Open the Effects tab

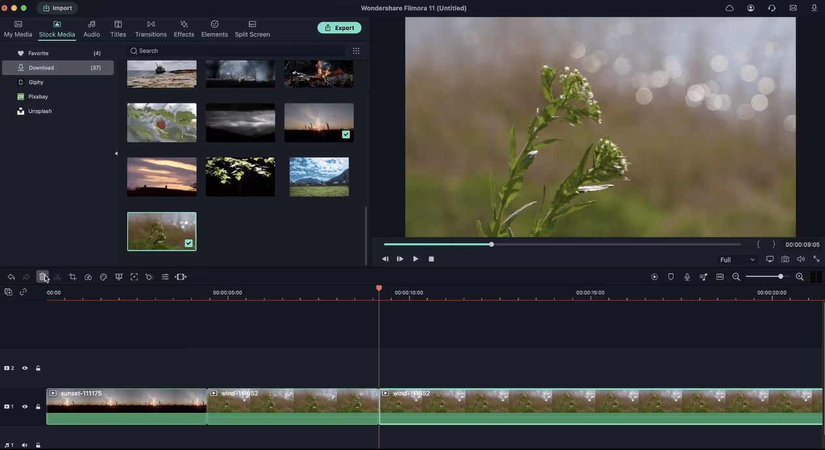click(184, 29)
